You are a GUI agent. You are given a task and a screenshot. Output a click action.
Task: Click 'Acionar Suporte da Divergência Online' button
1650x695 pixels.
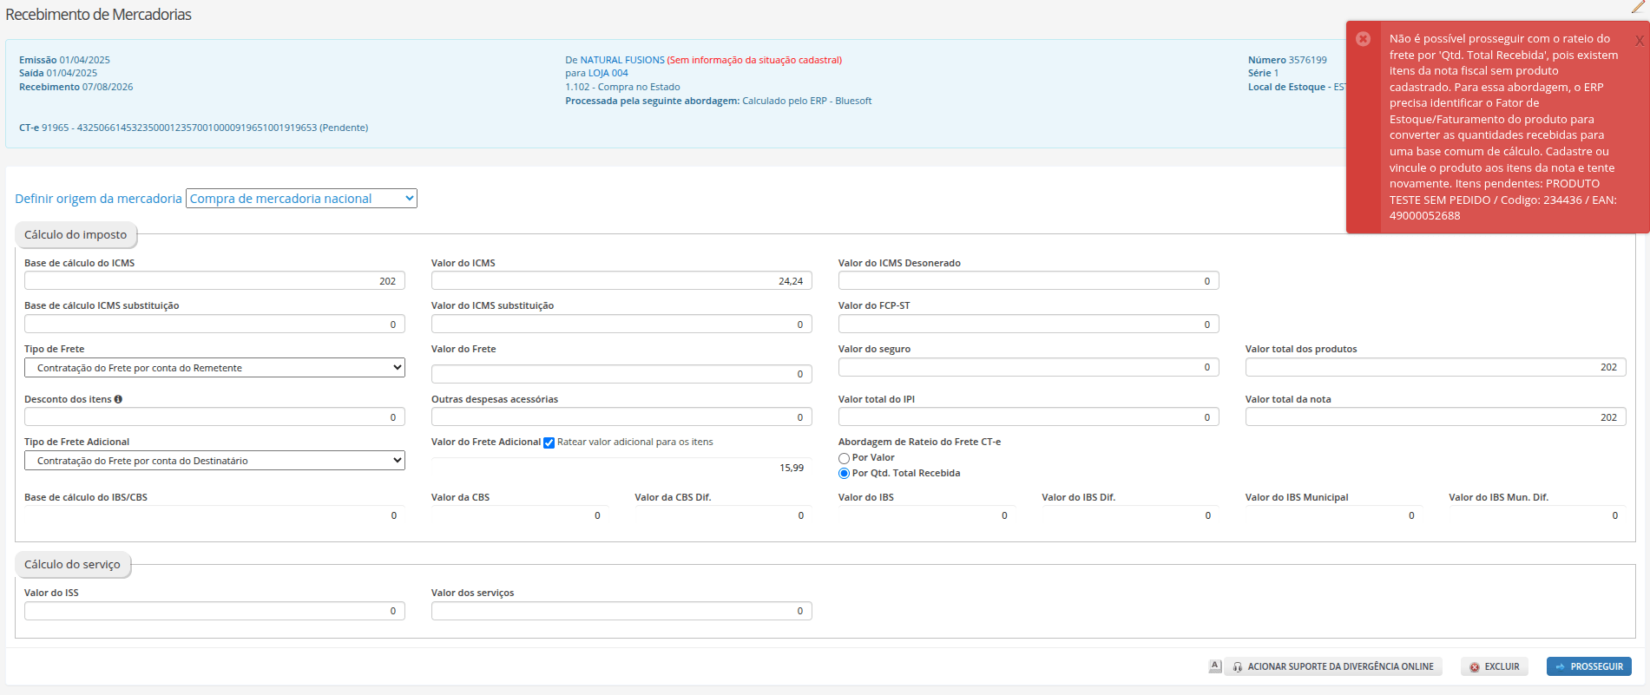1333,666
